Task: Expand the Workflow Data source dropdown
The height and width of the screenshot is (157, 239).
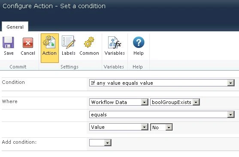Action: 118,102
